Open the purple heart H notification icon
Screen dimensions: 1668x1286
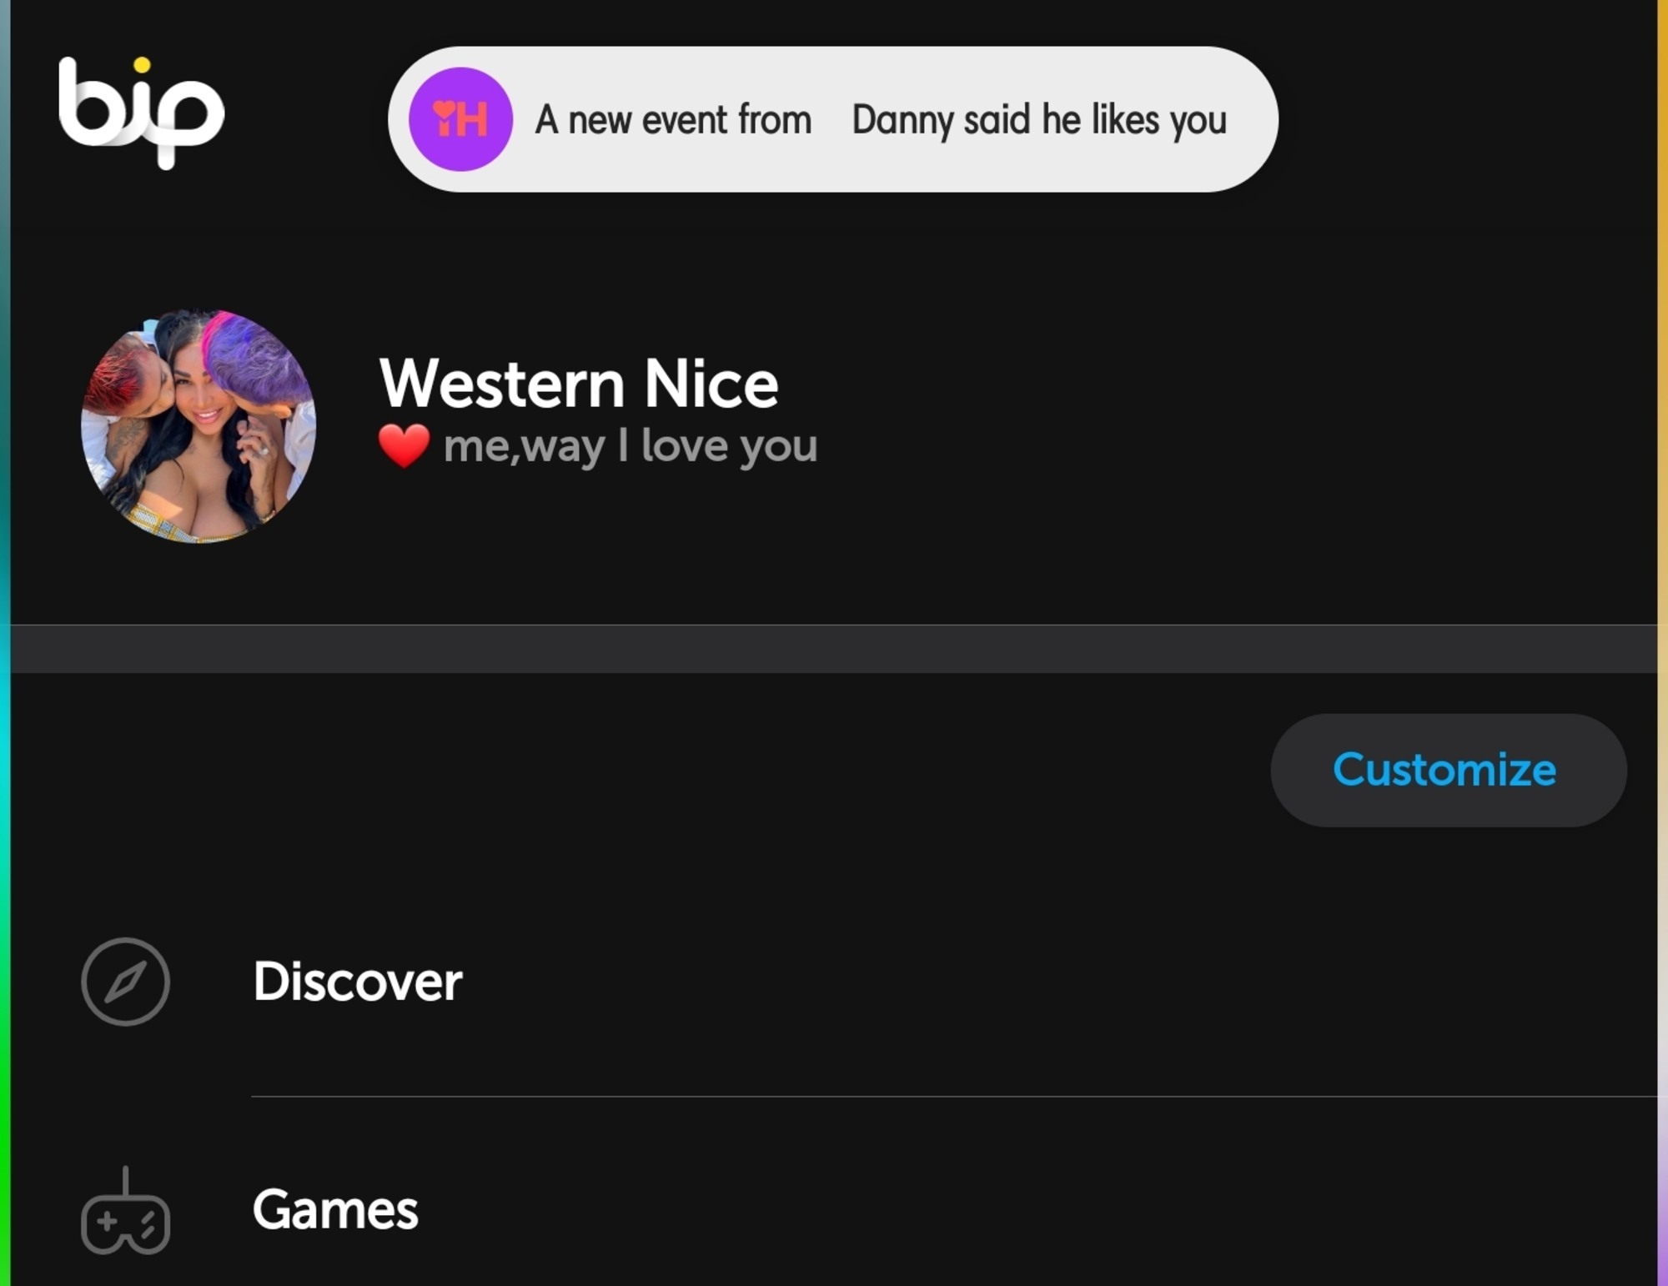pos(460,119)
